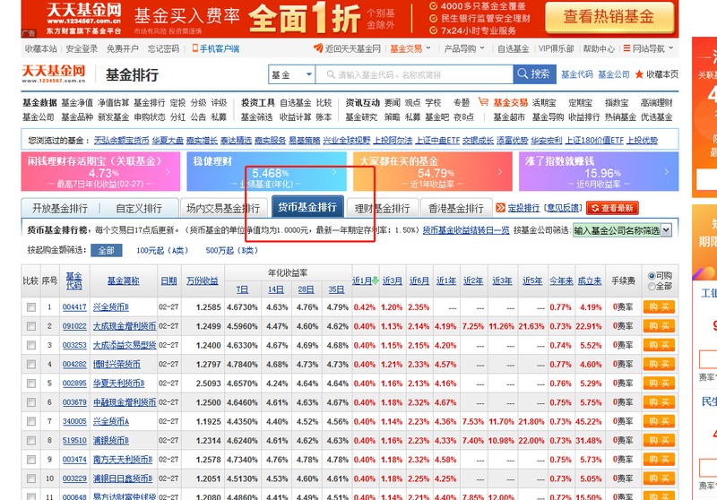The height and width of the screenshot is (500, 717).
Task: Click the star icon to bookmark this page
Action: coord(639,74)
